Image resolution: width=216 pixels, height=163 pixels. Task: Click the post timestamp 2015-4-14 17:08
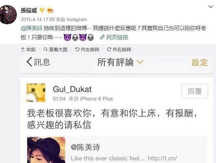point(37,20)
